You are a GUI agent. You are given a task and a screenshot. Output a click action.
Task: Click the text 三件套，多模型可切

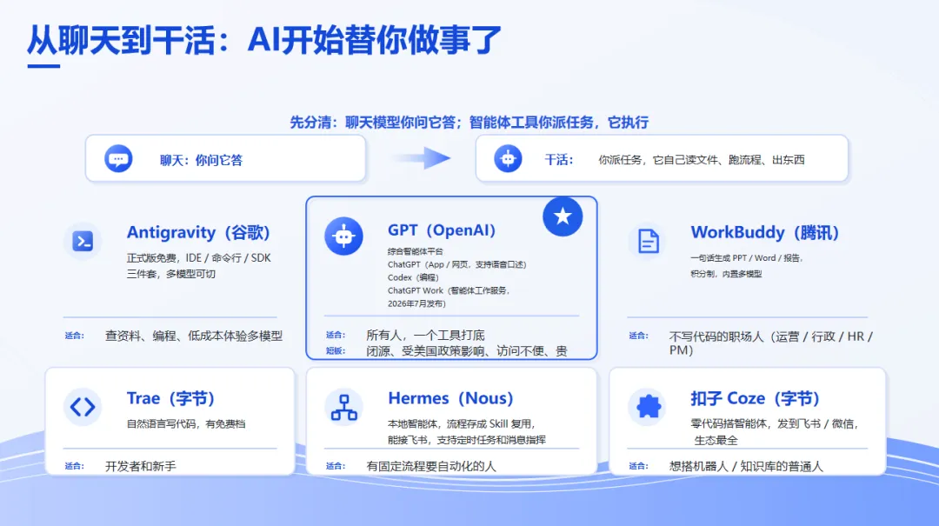pos(170,274)
